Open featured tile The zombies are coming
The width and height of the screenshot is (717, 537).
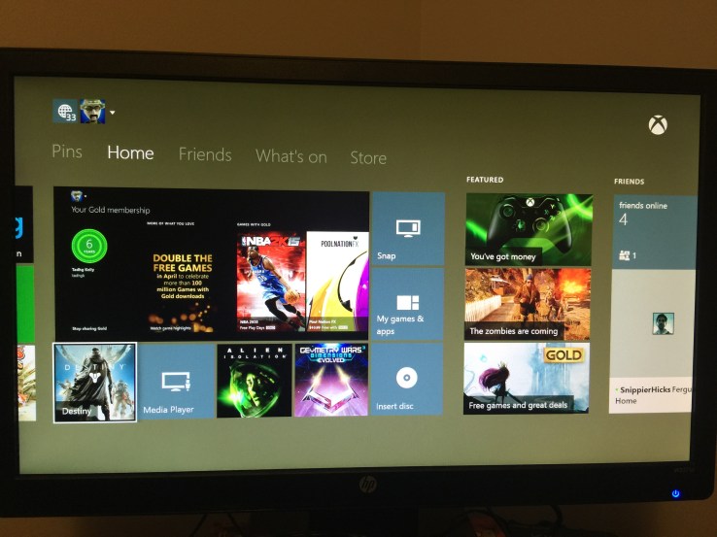coord(528,304)
